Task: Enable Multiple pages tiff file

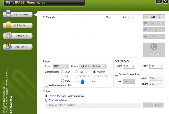Action: click(46, 85)
